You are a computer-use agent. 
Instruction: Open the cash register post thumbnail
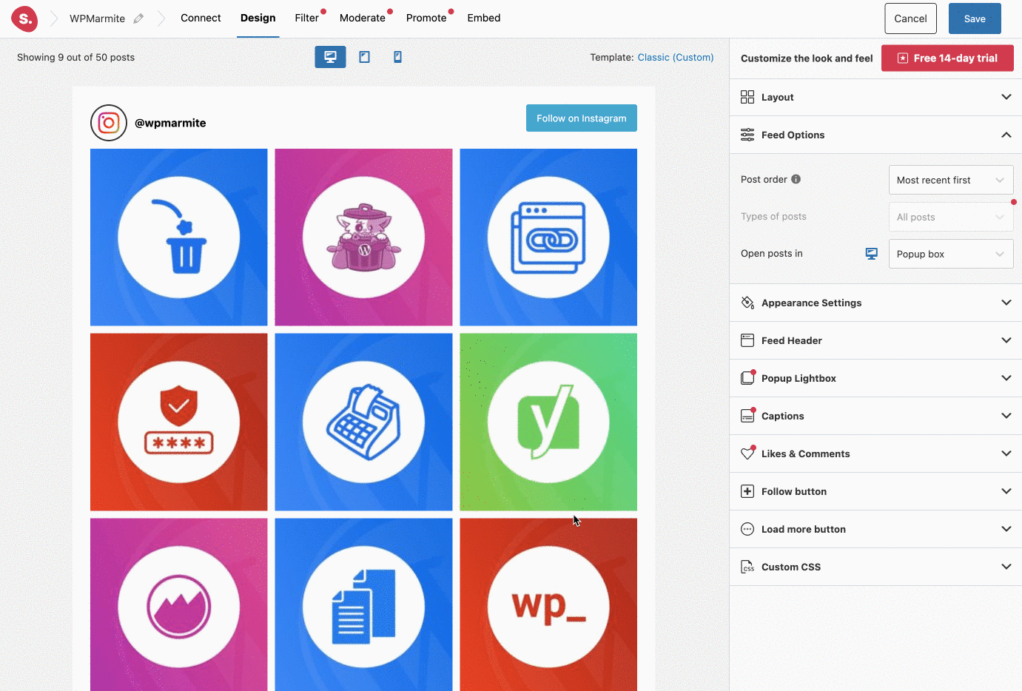click(363, 422)
